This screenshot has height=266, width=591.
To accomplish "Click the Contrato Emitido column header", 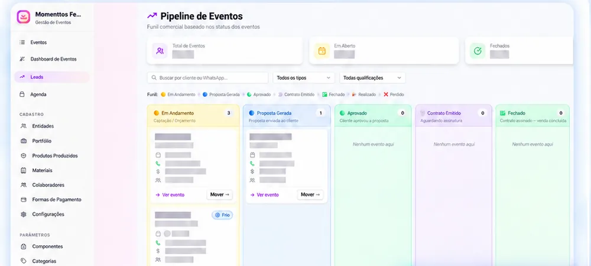I will [x=453, y=116].
